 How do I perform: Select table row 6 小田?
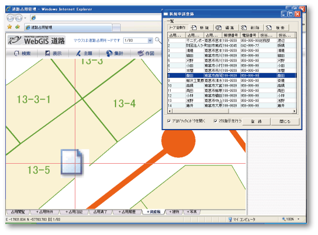[x=232, y=65]
